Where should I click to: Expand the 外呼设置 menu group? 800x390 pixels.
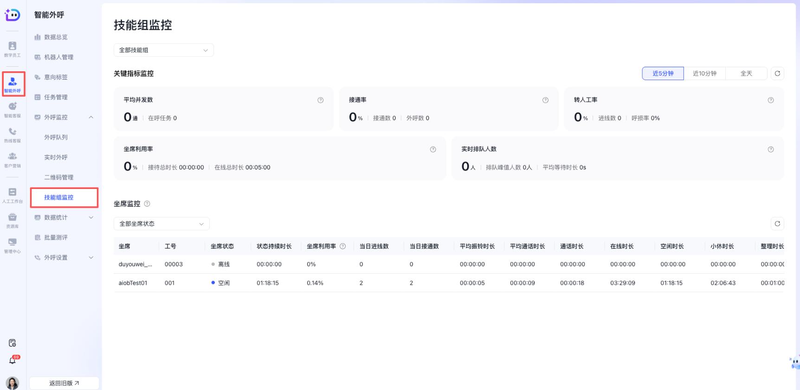(64, 258)
